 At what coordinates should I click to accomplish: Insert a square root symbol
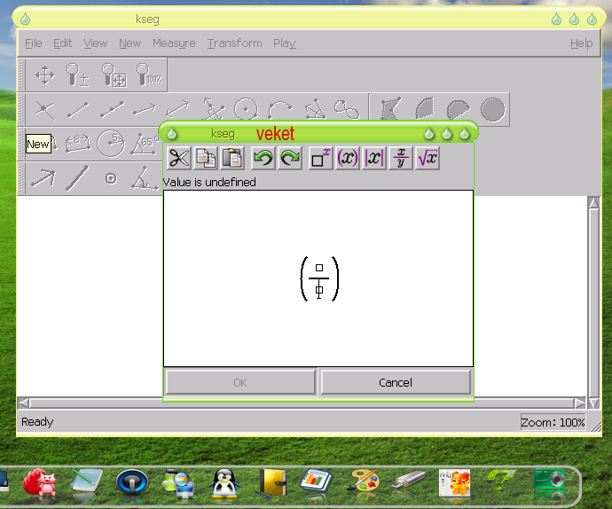click(428, 159)
